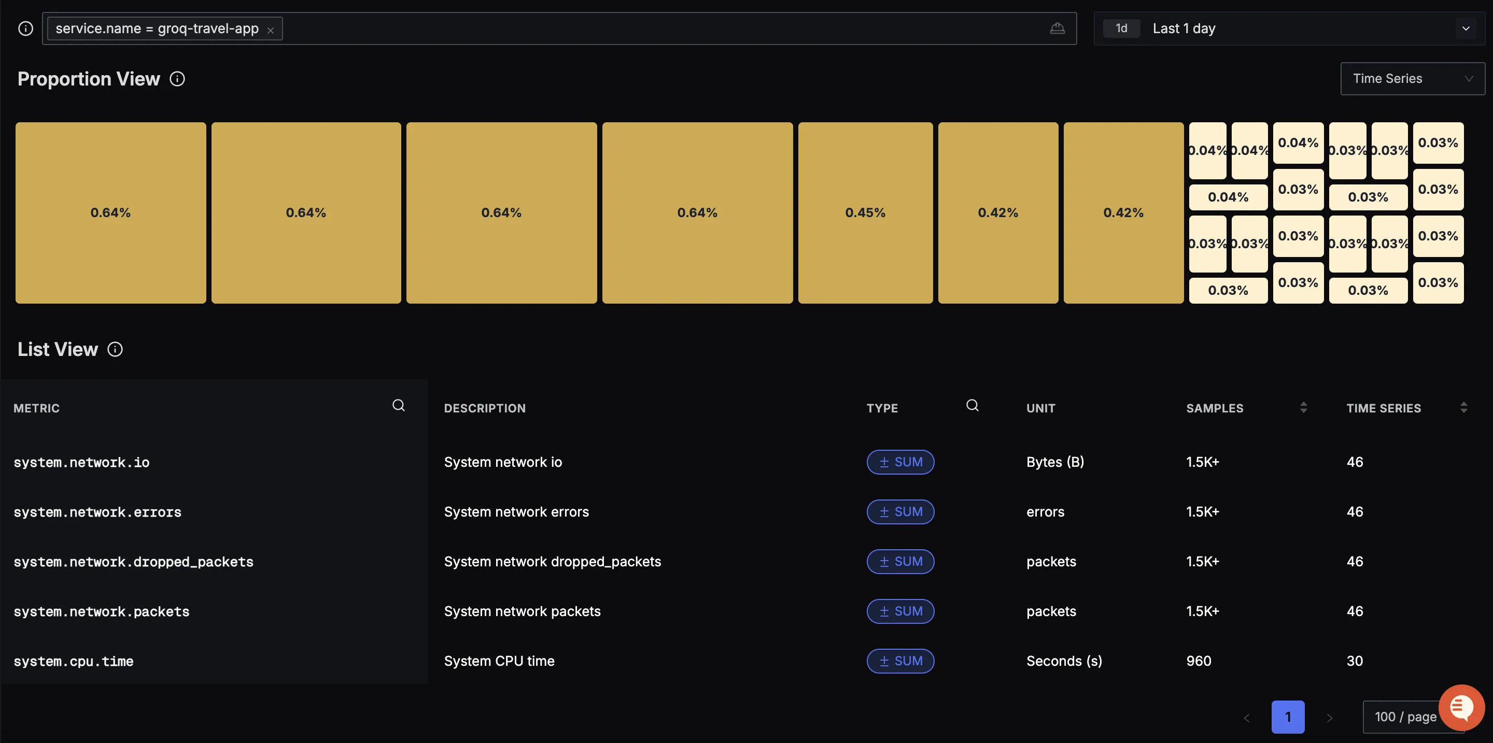Toggle SUM aggregation for system.network.errors

click(x=900, y=511)
